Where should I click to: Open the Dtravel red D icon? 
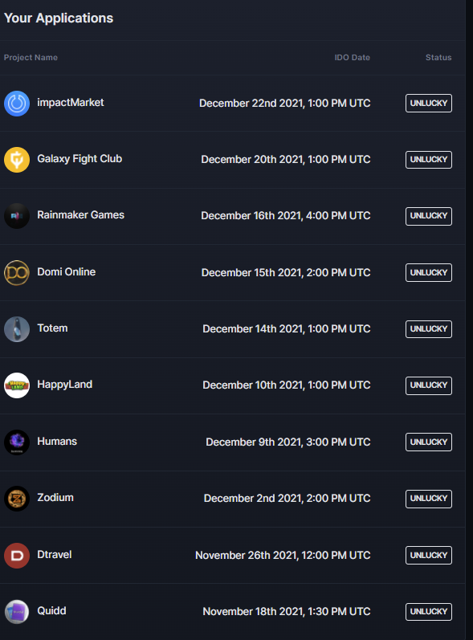pyautogui.click(x=17, y=555)
